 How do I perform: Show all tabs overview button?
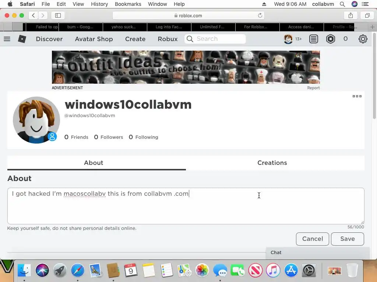pos(367,15)
